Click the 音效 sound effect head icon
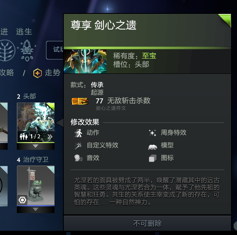This screenshot has height=235, width=237. tap(78, 158)
